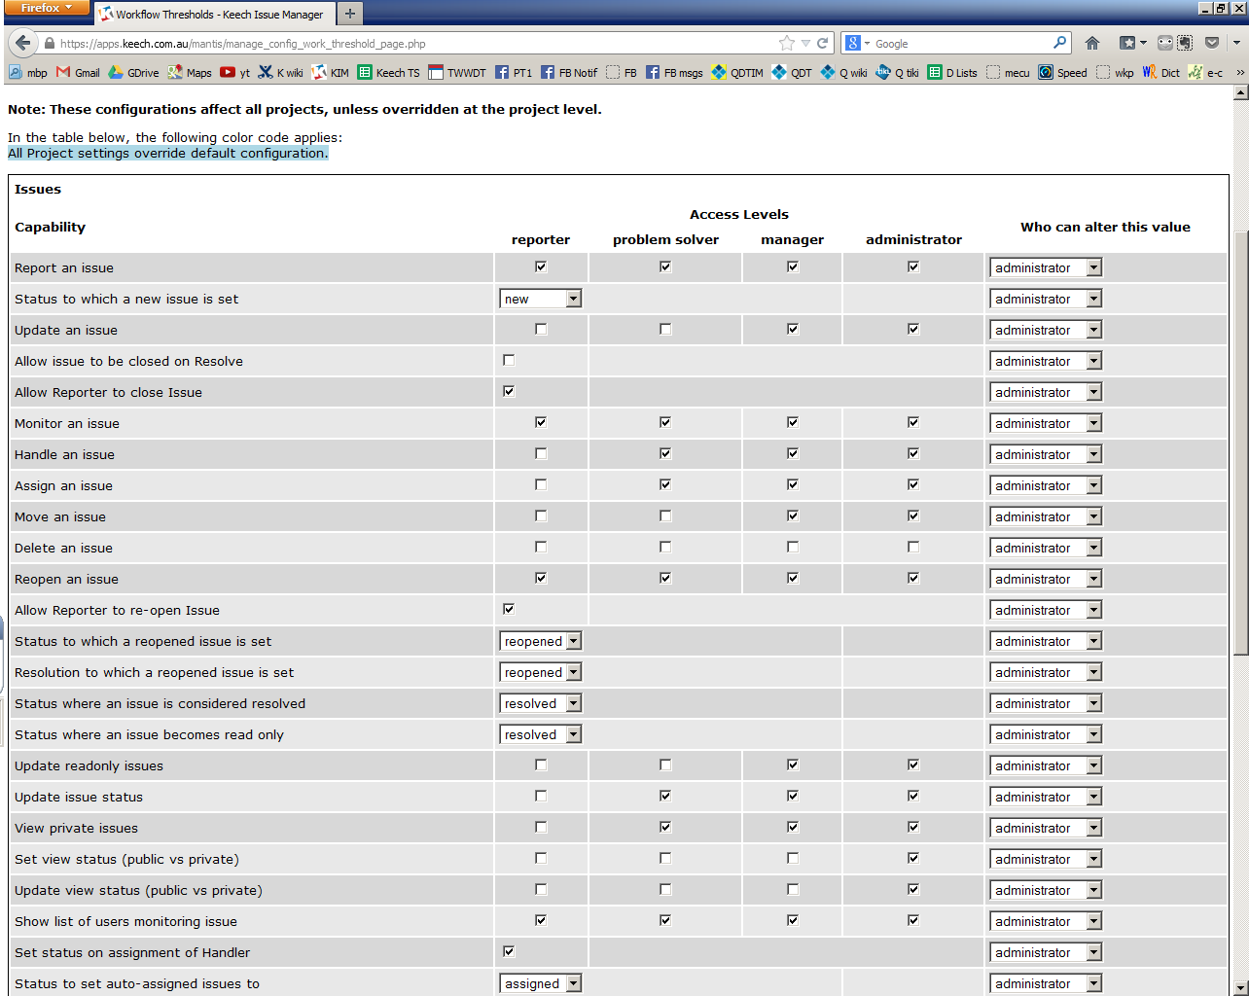
Task: Click the search magnifier icon
Action: (1059, 43)
